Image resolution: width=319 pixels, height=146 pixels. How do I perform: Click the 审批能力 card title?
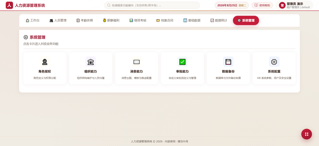coord(182,71)
